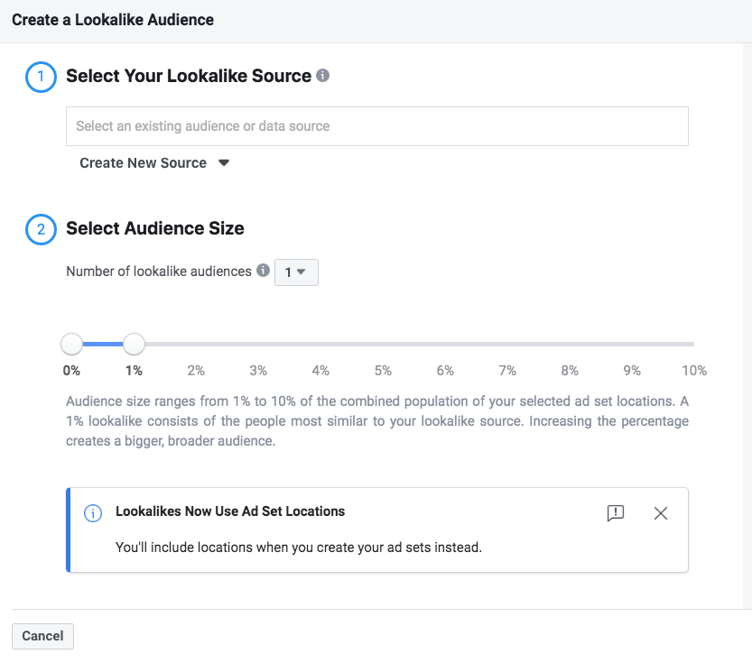The height and width of the screenshot is (663, 752).
Task: Dismiss the Lookalikes Now Use Ad Set Locations banner
Action: tap(661, 512)
